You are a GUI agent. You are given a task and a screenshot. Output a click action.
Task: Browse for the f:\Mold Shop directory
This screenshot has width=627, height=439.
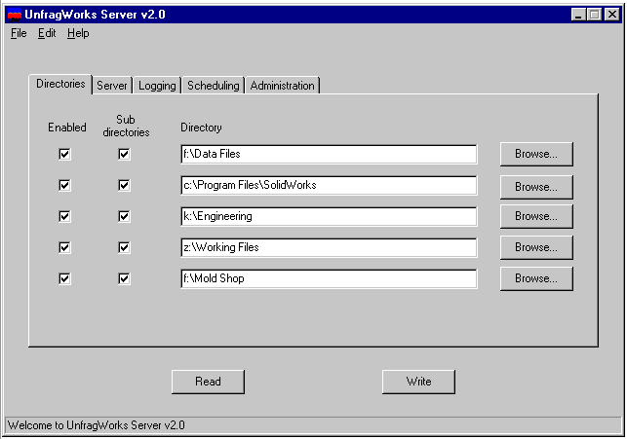pos(536,278)
